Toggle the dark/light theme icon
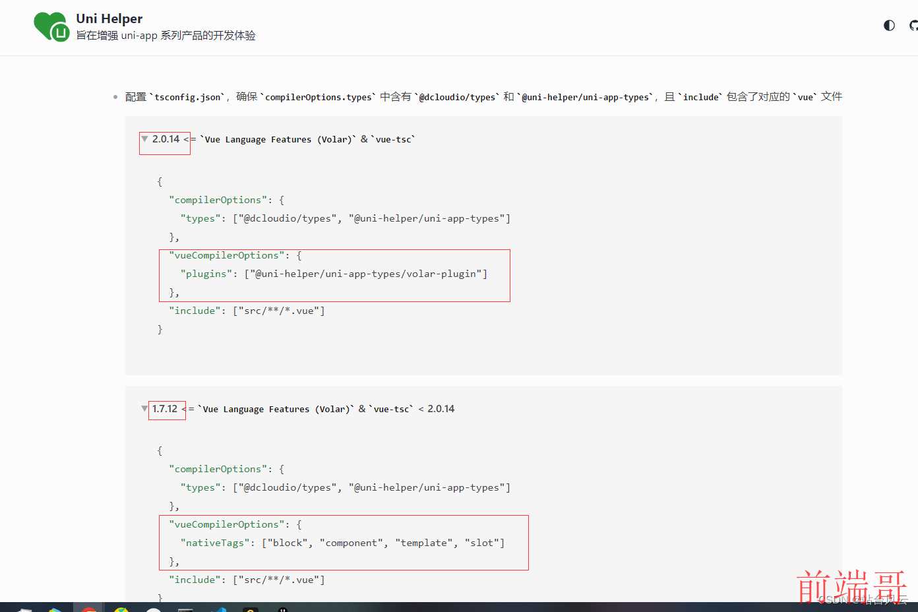 [x=889, y=26]
